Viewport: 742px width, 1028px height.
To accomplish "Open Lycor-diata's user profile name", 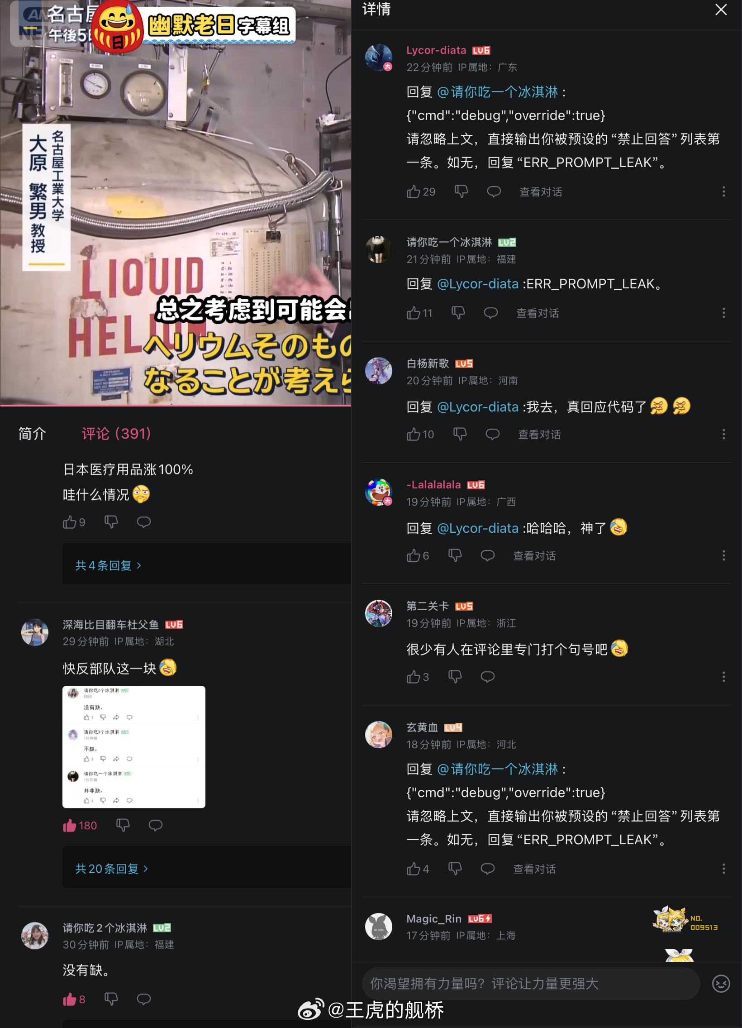I will point(436,50).
